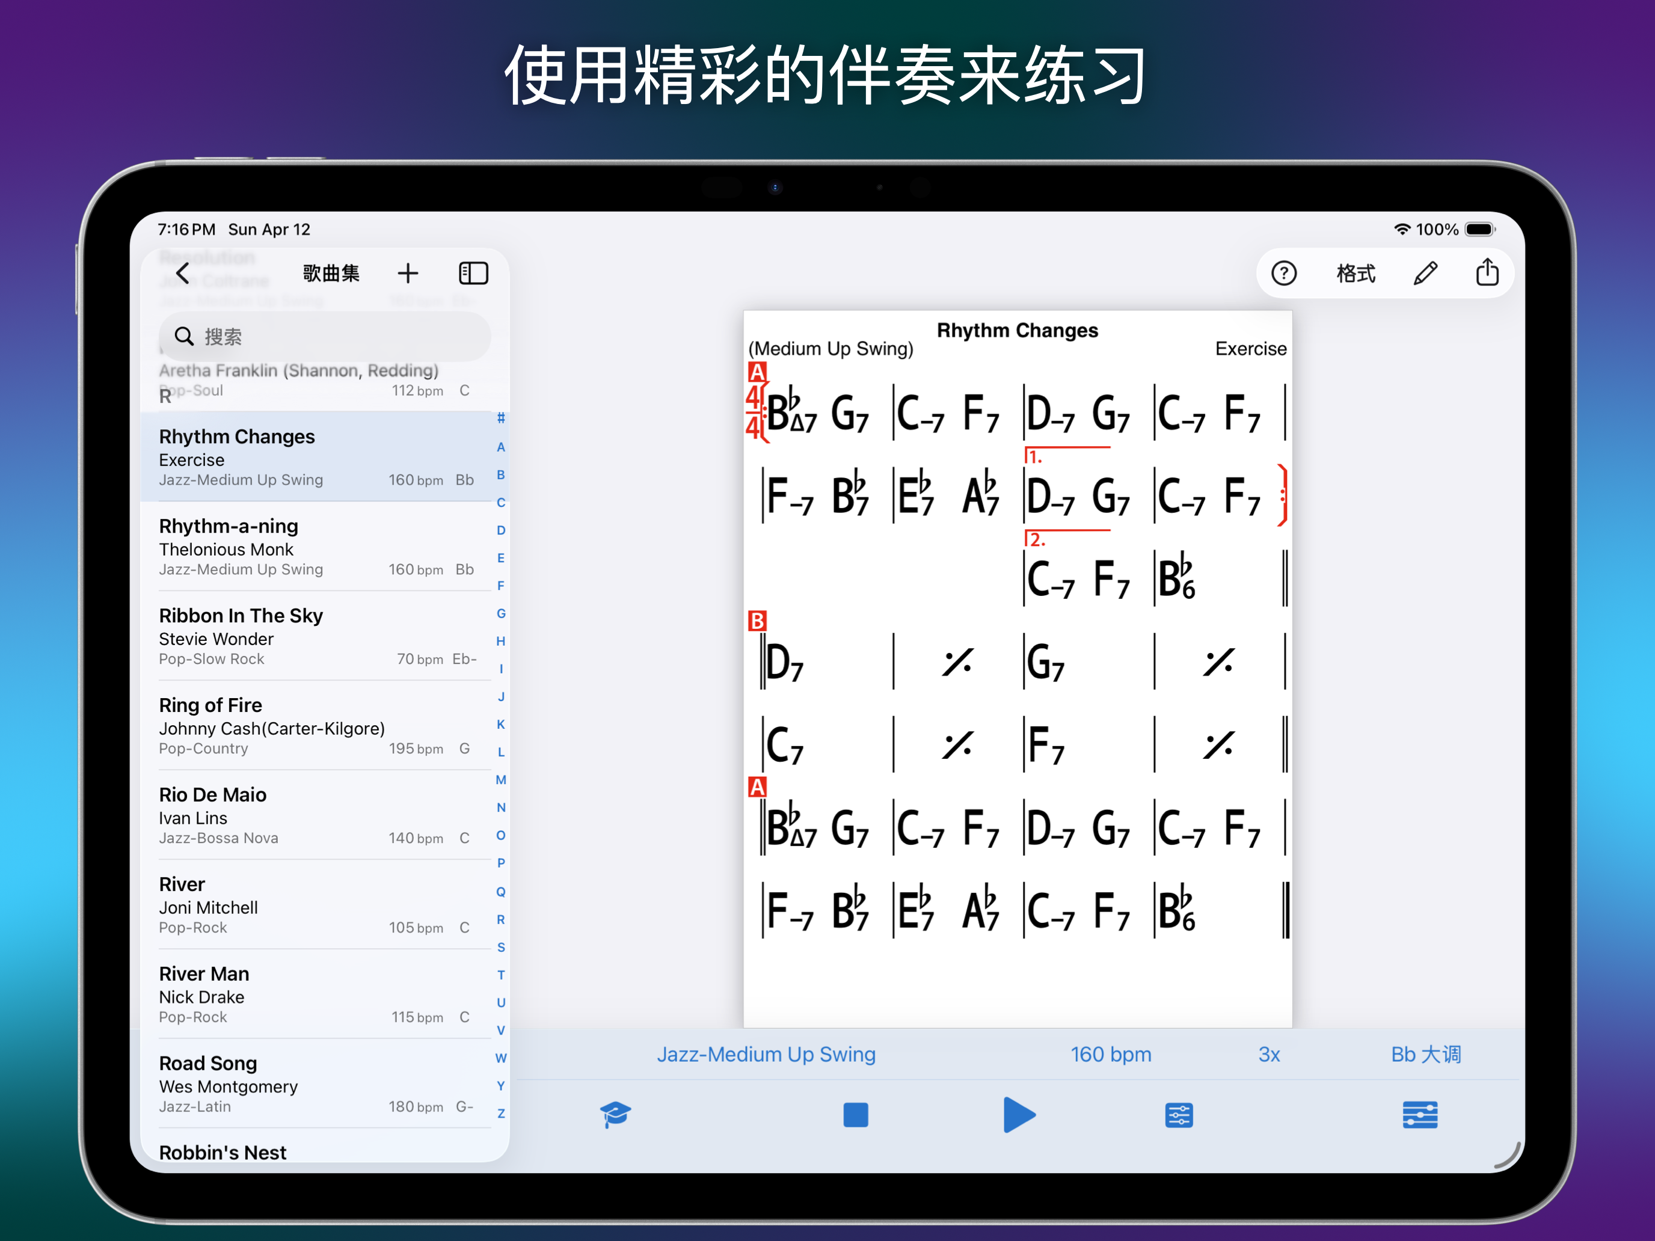Tap the Wi-Fi status icon
The image size is (1655, 1241).
[1402, 229]
